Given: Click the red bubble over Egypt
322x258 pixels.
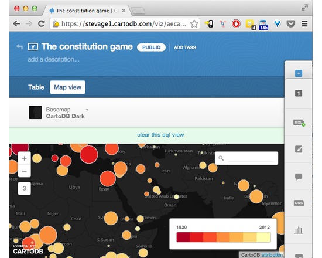Looking at the screenshot, I should click(x=108, y=179).
